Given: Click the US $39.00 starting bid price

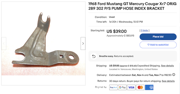Looking at the screenshot, I should click(116, 31).
